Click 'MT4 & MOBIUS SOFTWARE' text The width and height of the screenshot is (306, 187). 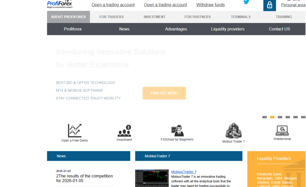tap(80, 91)
